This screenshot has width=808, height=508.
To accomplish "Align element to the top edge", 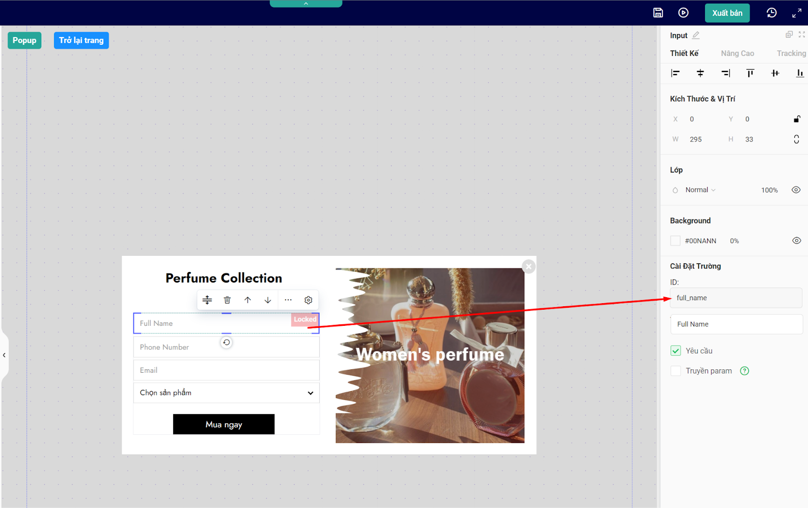I will [x=750, y=73].
